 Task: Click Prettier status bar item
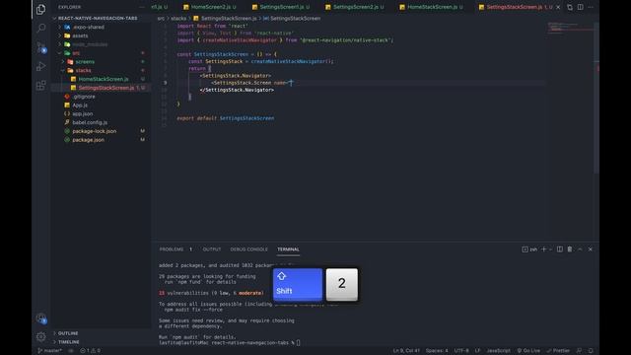(x=558, y=351)
